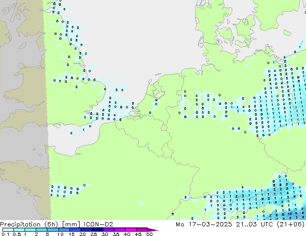Screen dimensions: 306x236
Task: Click the 40–45 mm magenta legend swatch
Action: 131,230
